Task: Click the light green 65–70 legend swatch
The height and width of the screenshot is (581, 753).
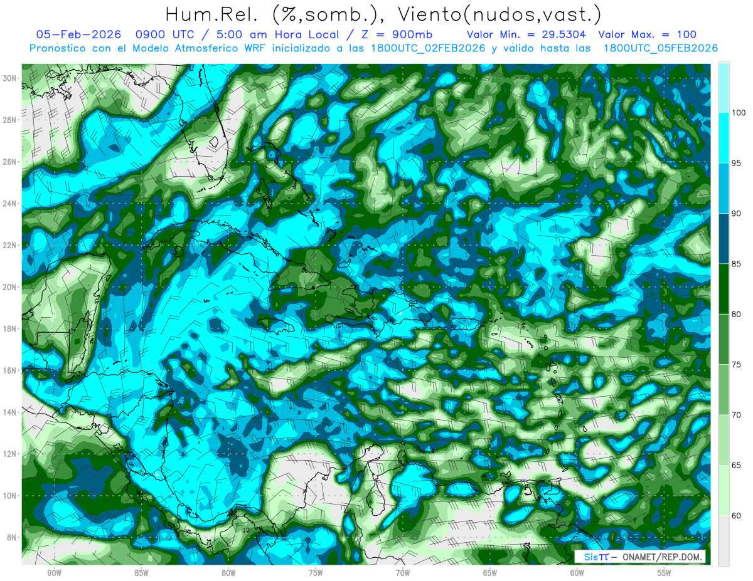Action: coord(724,440)
